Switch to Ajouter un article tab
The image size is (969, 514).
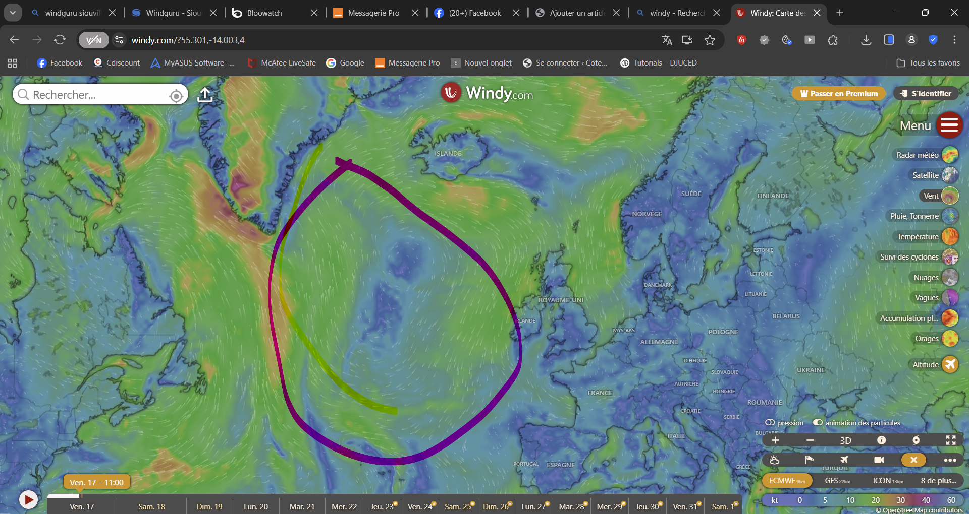pos(577,13)
